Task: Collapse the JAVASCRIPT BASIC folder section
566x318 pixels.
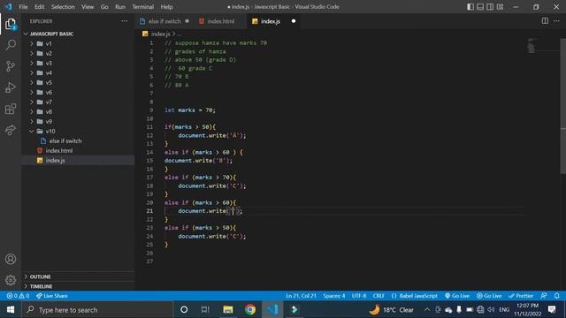Action: 51,34
